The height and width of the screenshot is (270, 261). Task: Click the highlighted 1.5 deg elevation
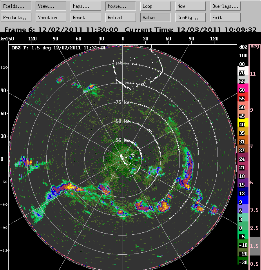click(x=254, y=246)
